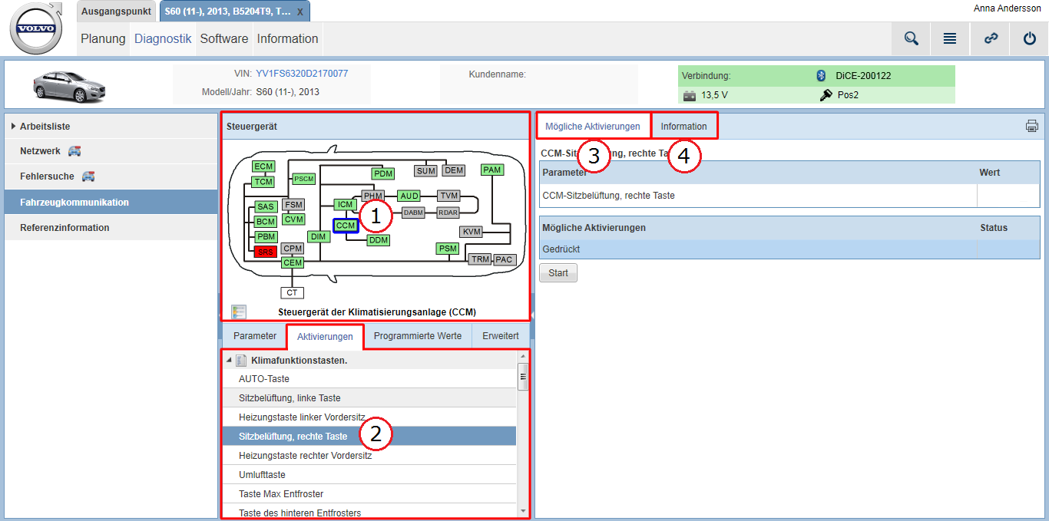This screenshot has width=1049, height=521.
Task: Switch to the Erweitert tab
Action: 501,336
